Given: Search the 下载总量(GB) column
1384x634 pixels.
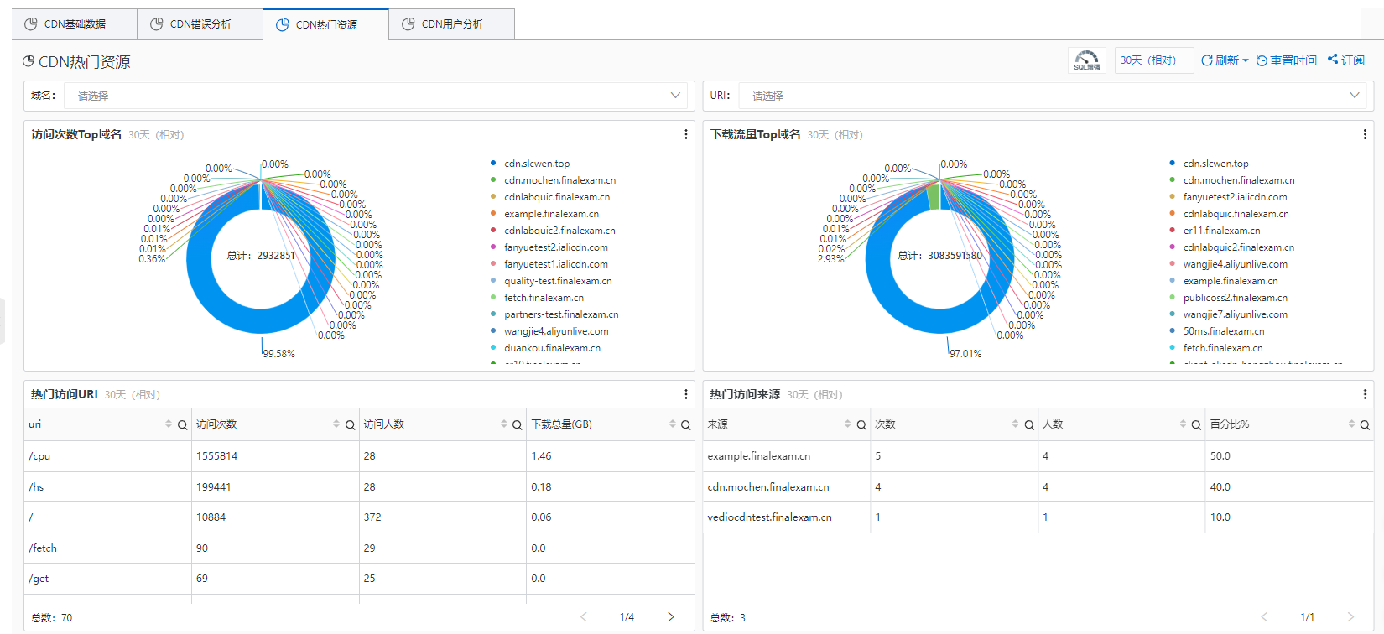Looking at the screenshot, I should click(685, 425).
